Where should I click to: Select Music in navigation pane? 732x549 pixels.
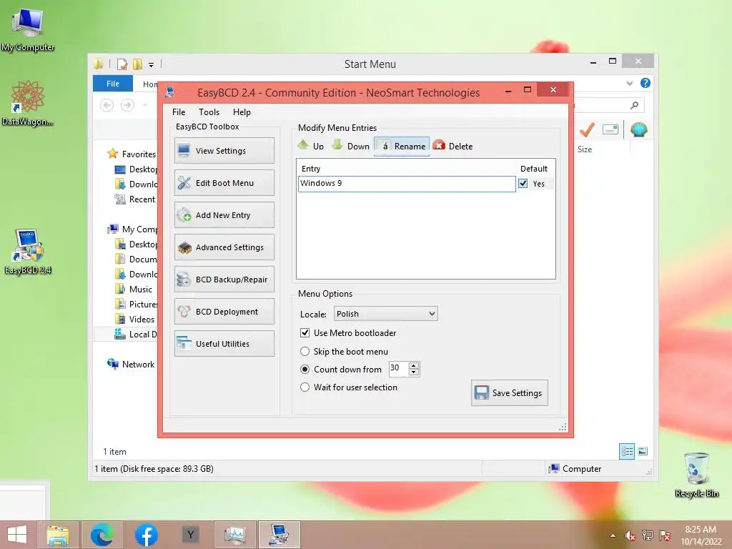(141, 290)
